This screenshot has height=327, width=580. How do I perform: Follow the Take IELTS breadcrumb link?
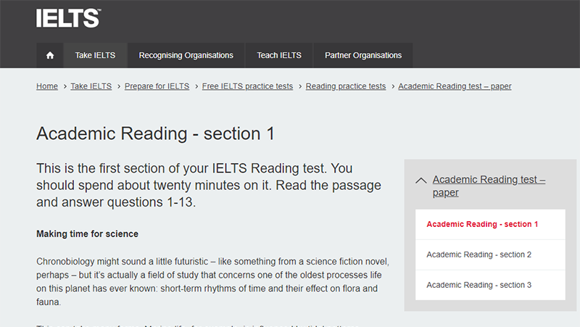(x=91, y=86)
